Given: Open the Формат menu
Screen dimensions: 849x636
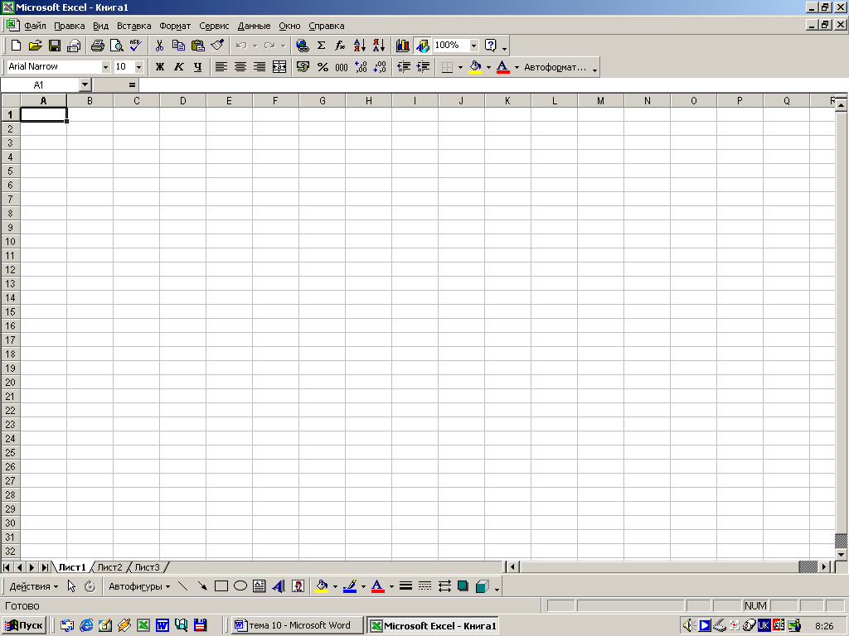Looking at the screenshot, I should pyautogui.click(x=175, y=26).
